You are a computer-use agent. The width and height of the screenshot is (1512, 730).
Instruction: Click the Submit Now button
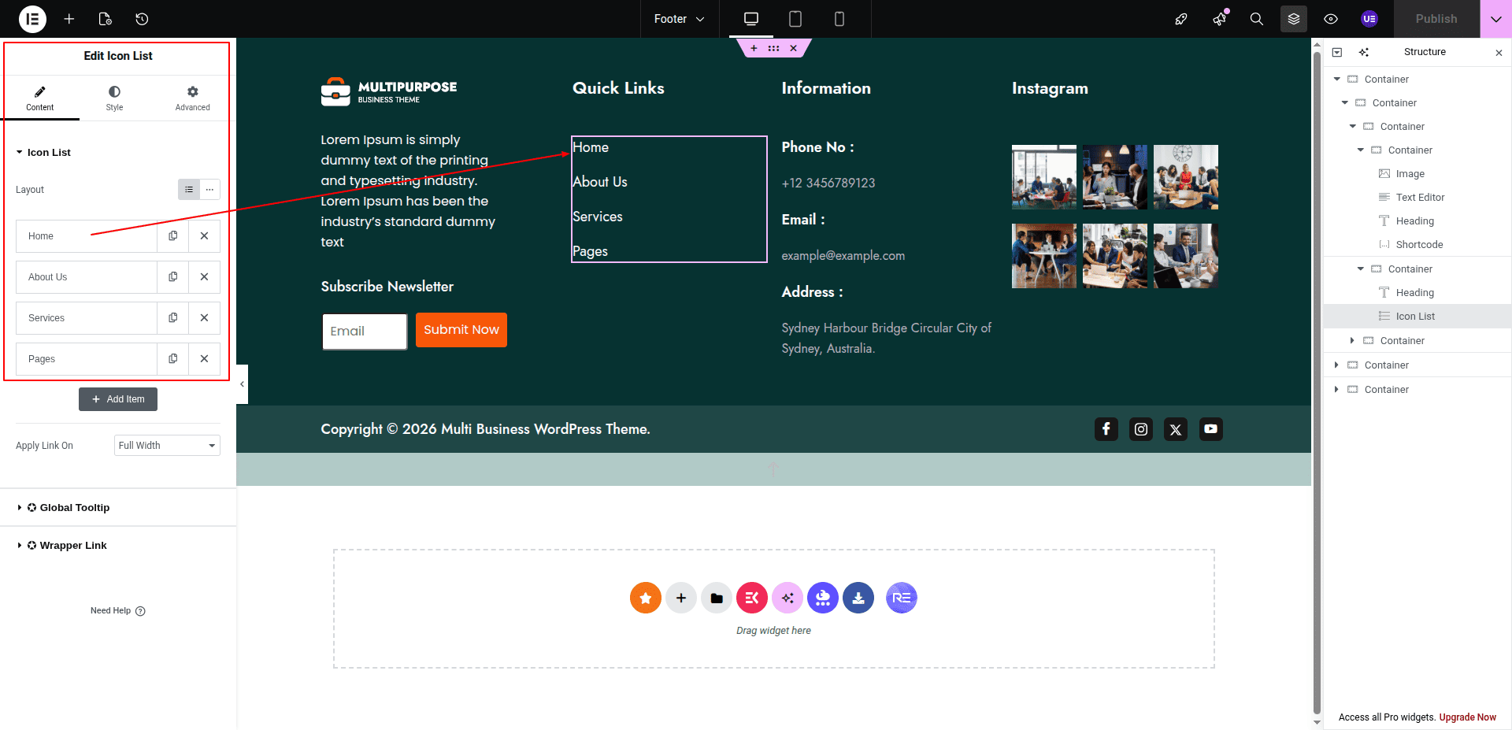[x=461, y=330]
